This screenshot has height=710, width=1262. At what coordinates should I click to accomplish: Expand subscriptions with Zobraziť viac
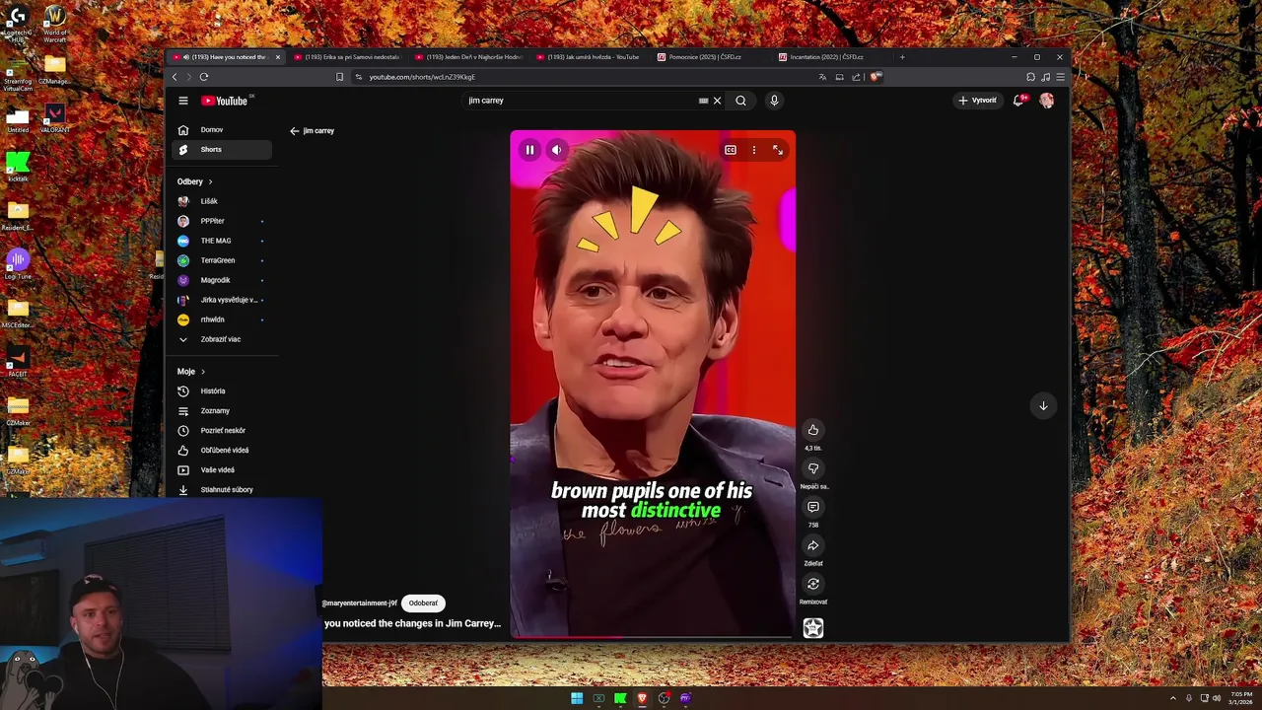tap(222, 339)
